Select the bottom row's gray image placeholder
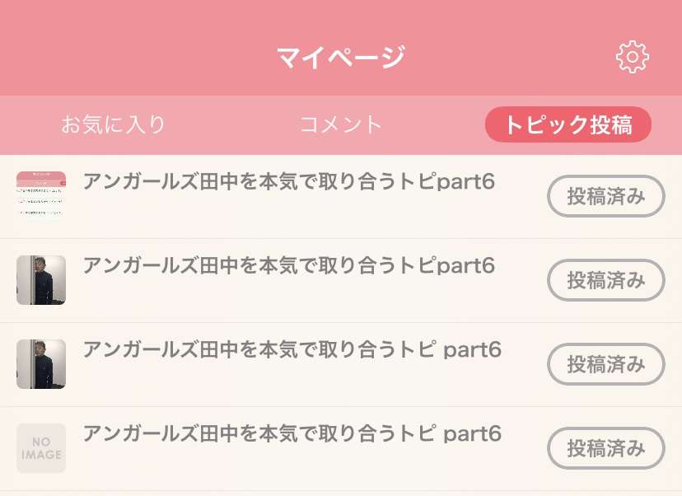The width and height of the screenshot is (682, 496). point(40,447)
